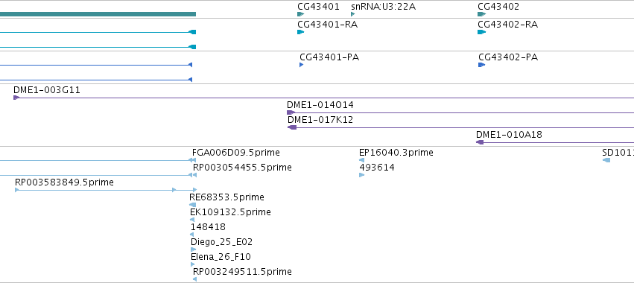Select the CG43401 gene arrow glyph
This screenshot has height=283, width=634.
(300, 14)
